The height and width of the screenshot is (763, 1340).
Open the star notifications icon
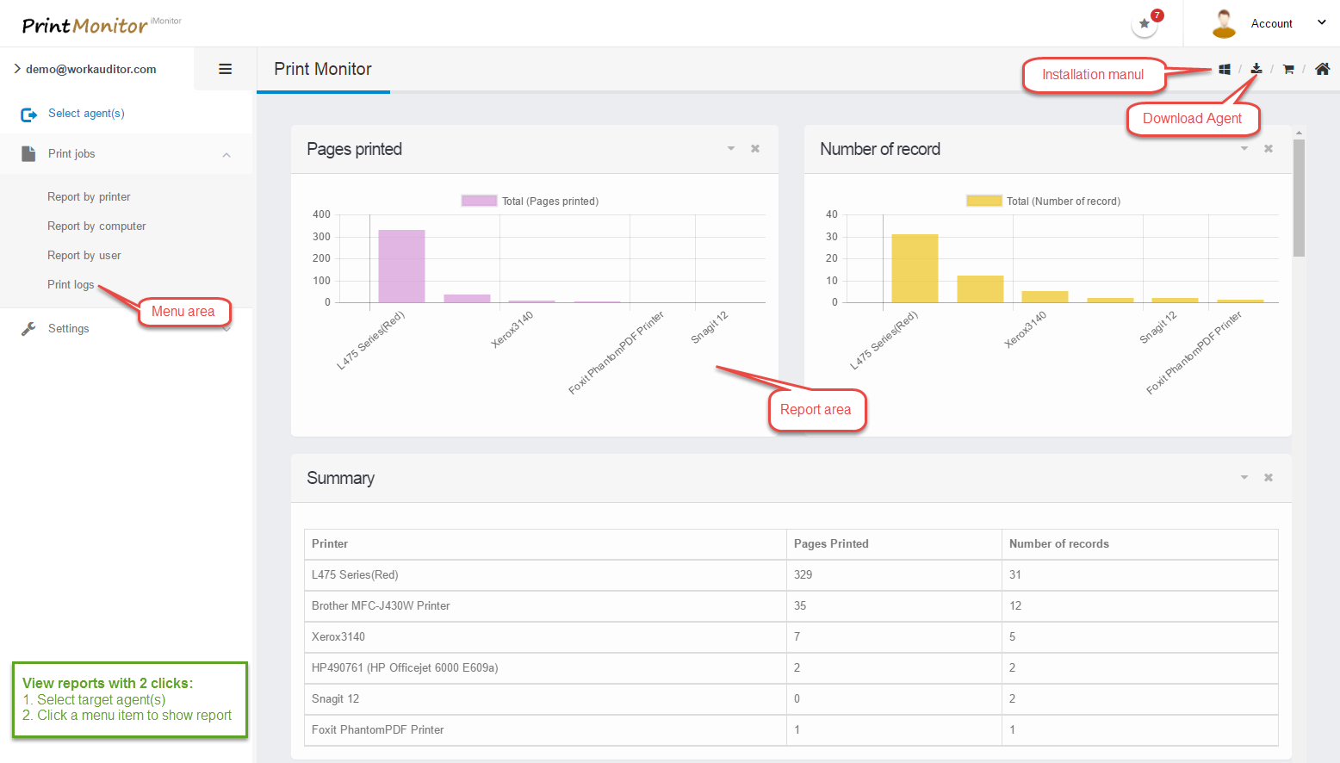[1145, 24]
